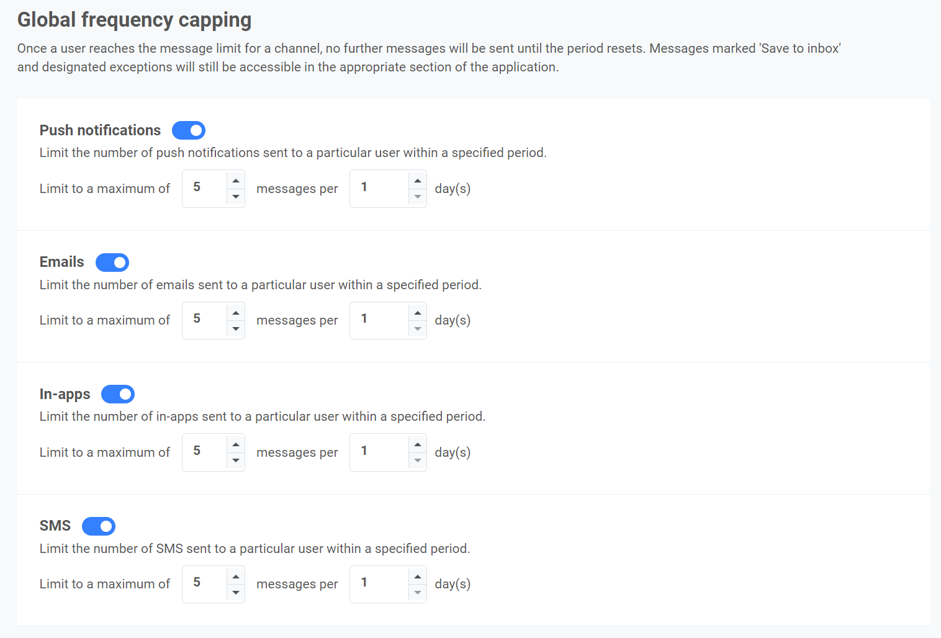
Task: Increase SMS message limit with up arrow
Action: [x=236, y=576]
